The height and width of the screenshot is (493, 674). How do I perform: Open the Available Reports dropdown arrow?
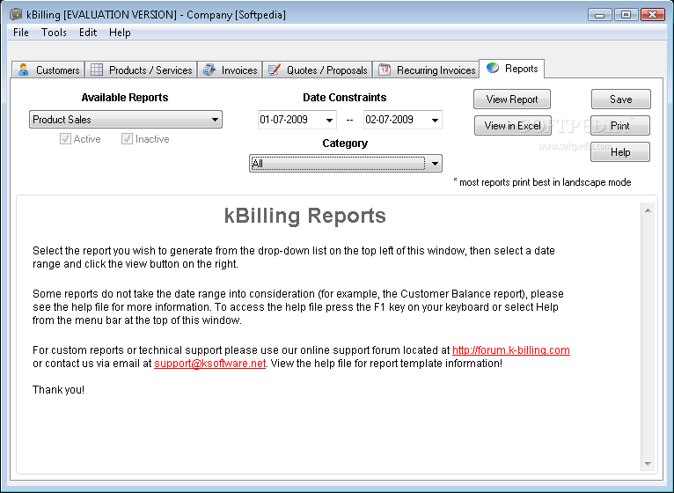[x=215, y=120]
